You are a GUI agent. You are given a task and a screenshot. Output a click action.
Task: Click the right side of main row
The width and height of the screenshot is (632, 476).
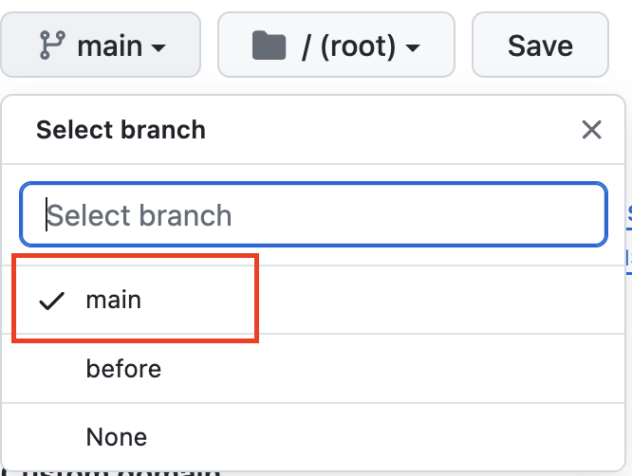coord(443,300)
